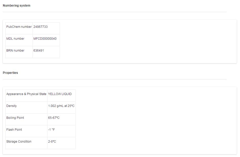This screenshot has width=240, height=157.
Task: Click the MFCD00000040 value
Action: (45, 39)
